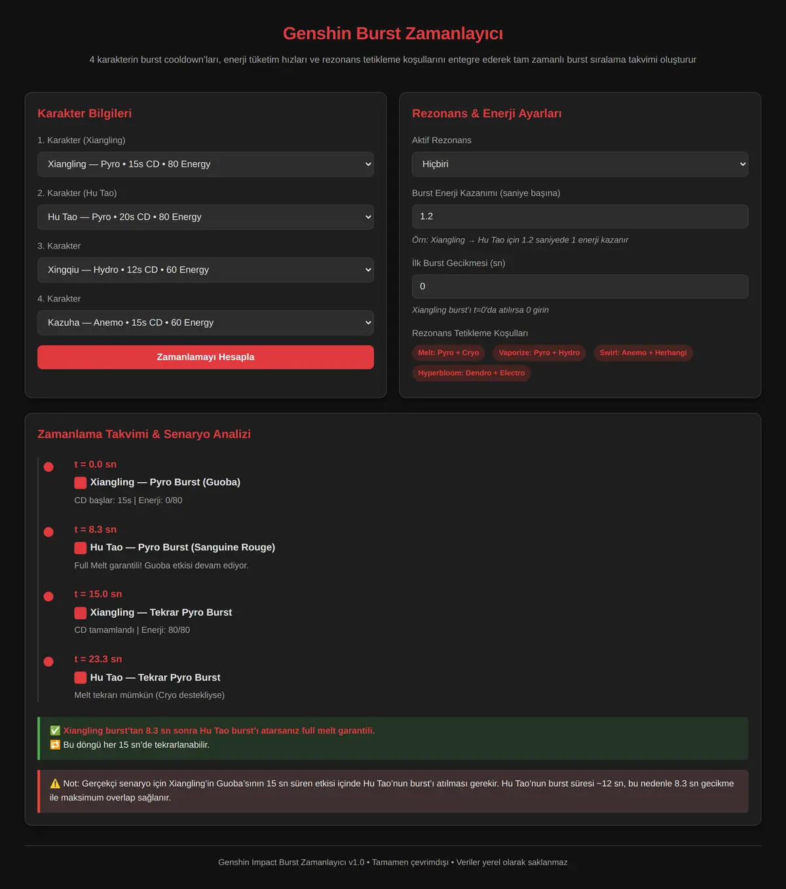The image size is (786, 889).
Task: Click 'Melt tekrarı mümkün (Cryo destekliyse)' text
Action: click(149, 695)
